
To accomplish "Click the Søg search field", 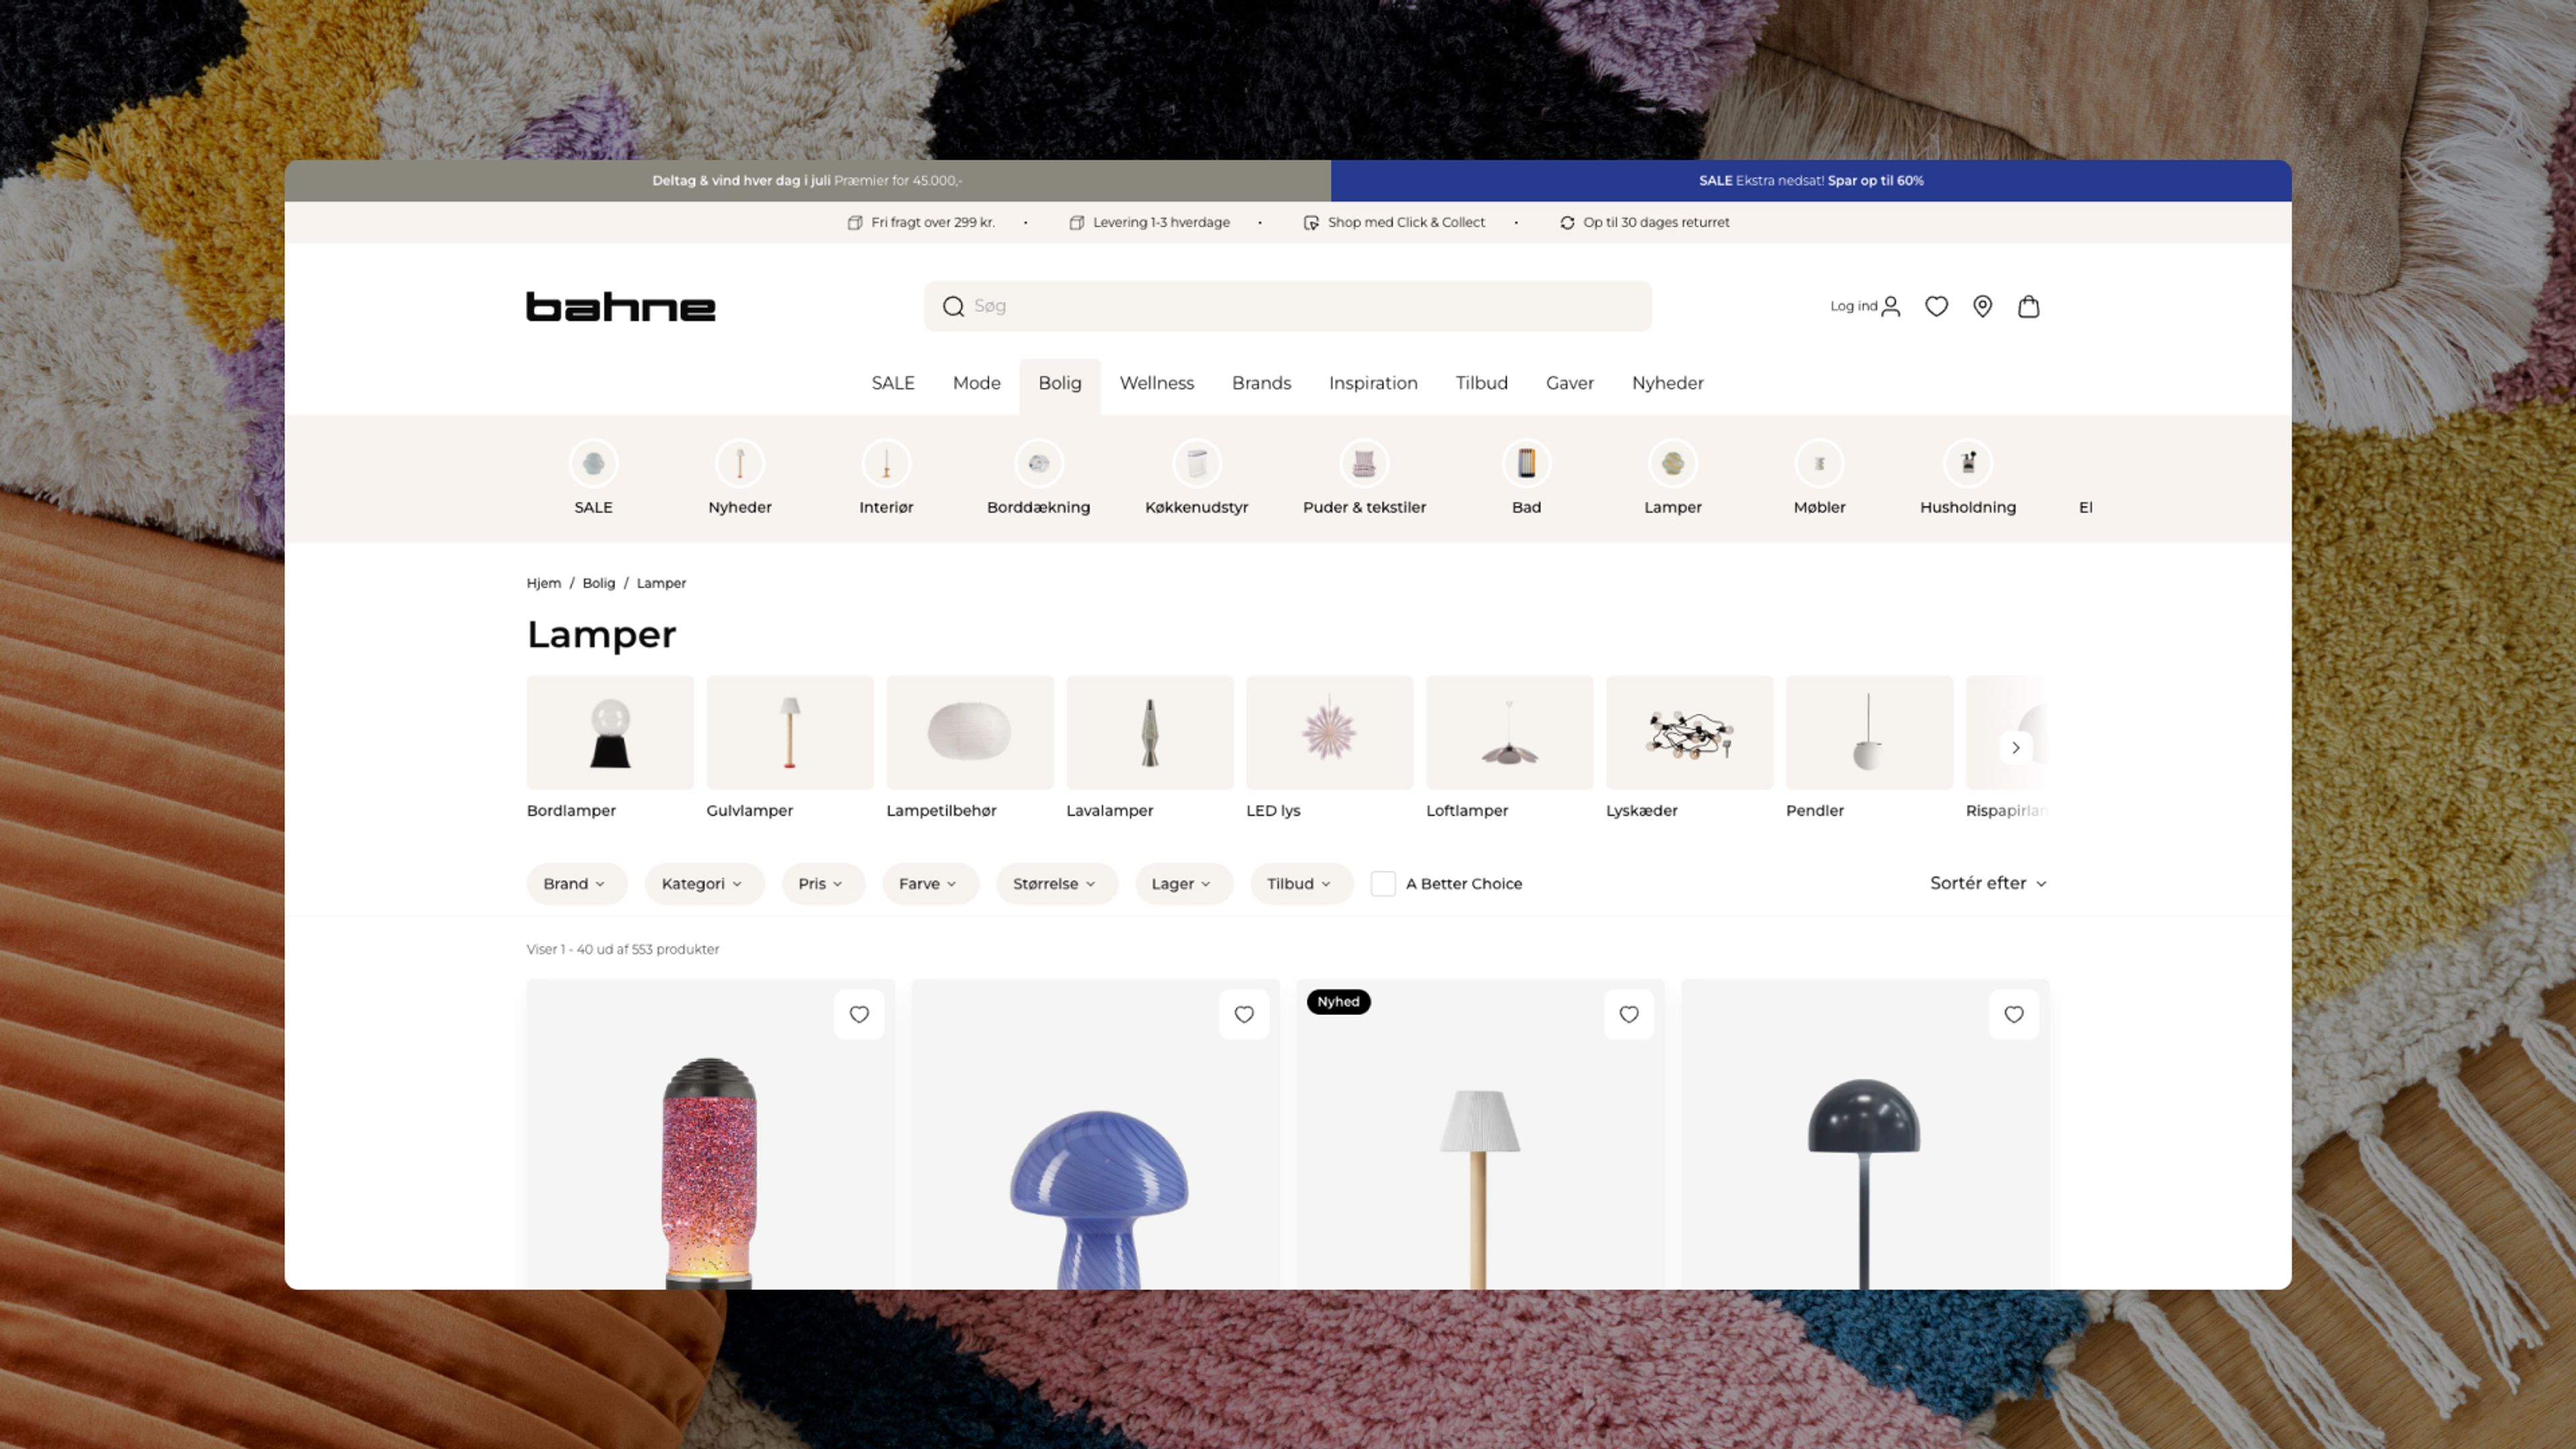I will [x=1300, y=306].
